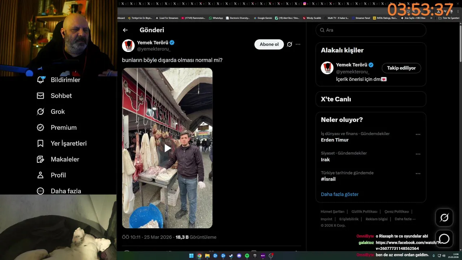Image resolution: width=462 pixels, height=260 pixels.
Task: Open more options for Erden Timur trend
Action: point(418,134)
